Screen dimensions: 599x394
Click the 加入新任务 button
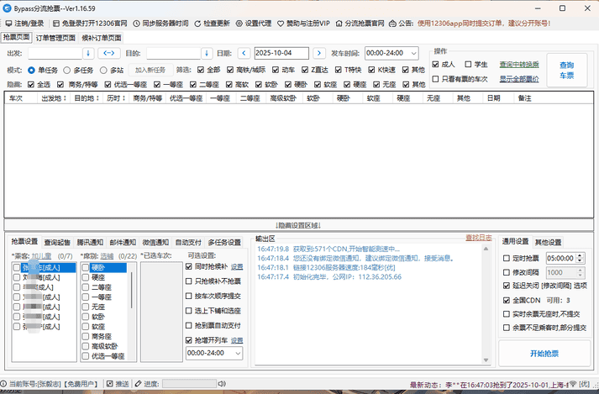pos(150,71)
